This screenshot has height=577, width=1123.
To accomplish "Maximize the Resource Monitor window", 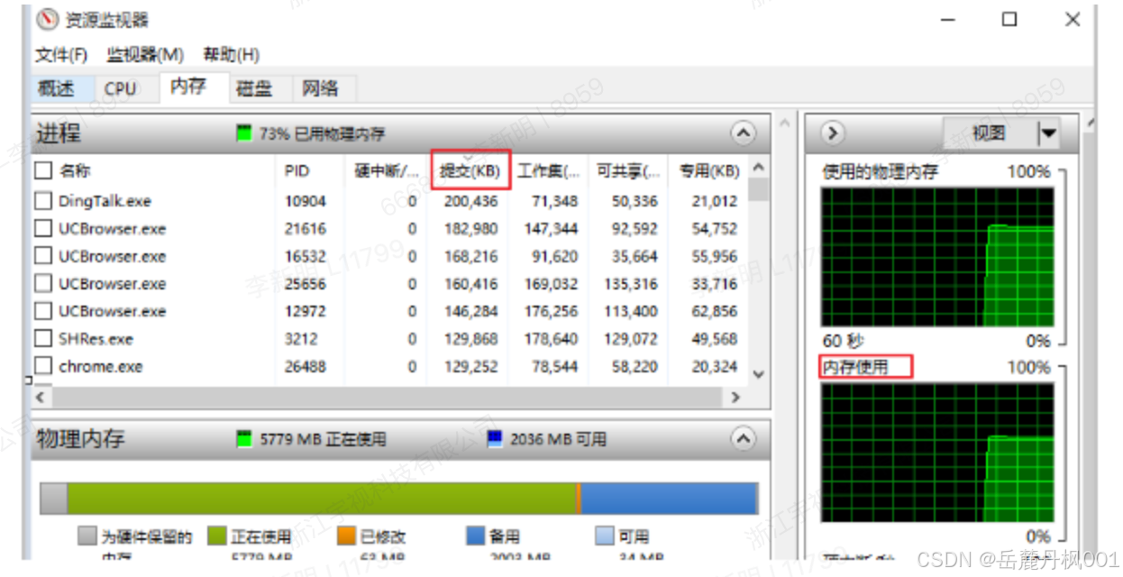I will pyautogui.click(x=1009, y=19).
